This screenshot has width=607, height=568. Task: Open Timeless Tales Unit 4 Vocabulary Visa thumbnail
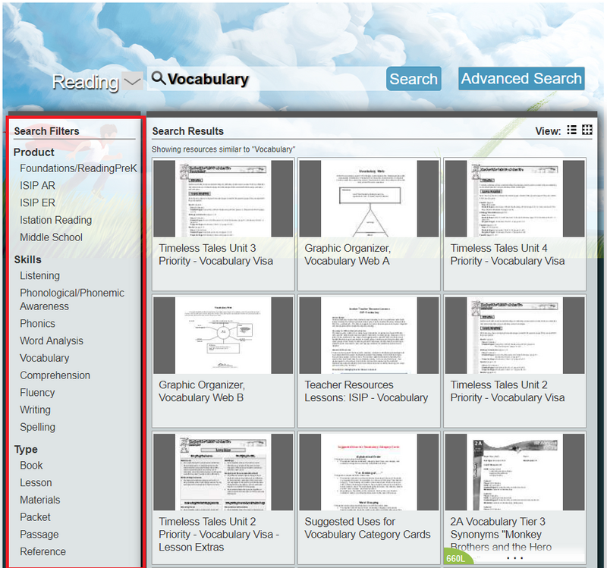[x=515, y=199]
